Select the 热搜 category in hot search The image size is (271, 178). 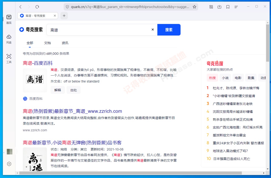pos(212,78)
